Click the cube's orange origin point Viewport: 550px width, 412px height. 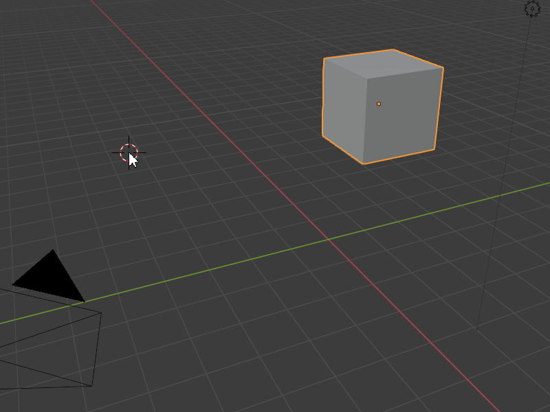(x=379, y=104)
